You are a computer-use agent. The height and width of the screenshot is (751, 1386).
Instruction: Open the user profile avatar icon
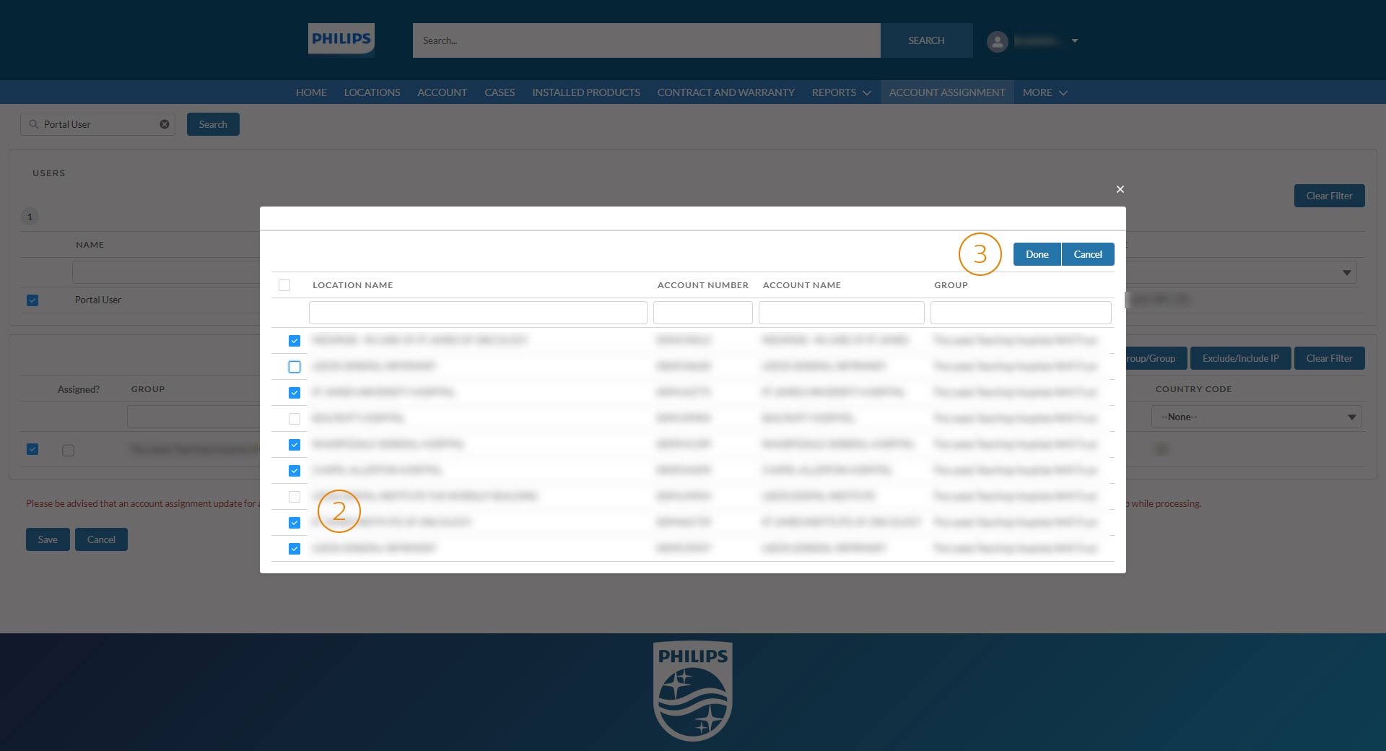coord(997,41)
